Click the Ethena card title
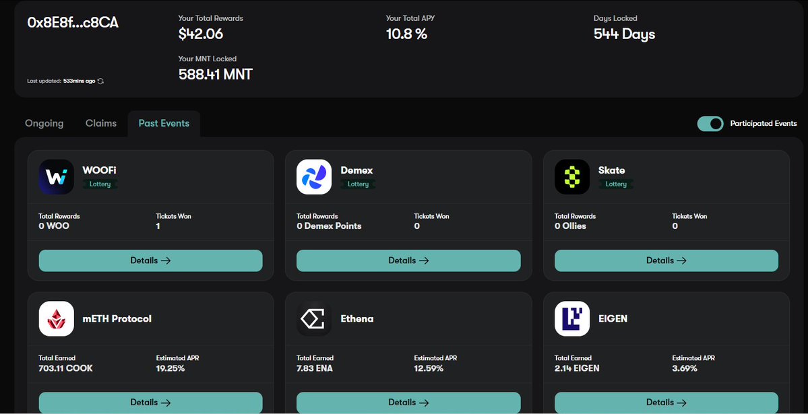 pos(357,318)
